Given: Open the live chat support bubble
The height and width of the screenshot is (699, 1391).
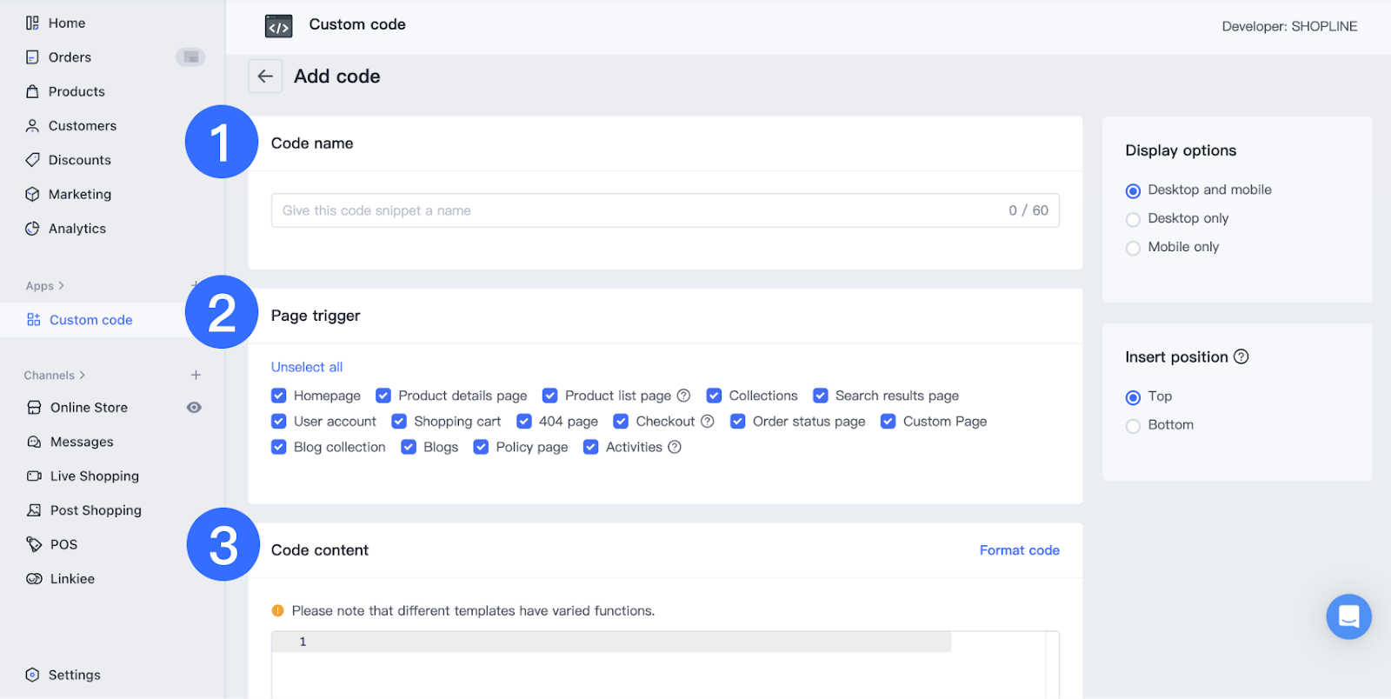Looking at the screenshot, I should pos(1348,616).
